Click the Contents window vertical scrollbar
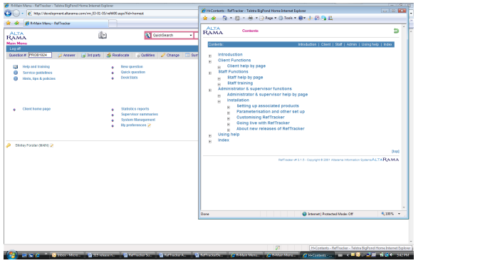The image size is (485, 273). 404,116
